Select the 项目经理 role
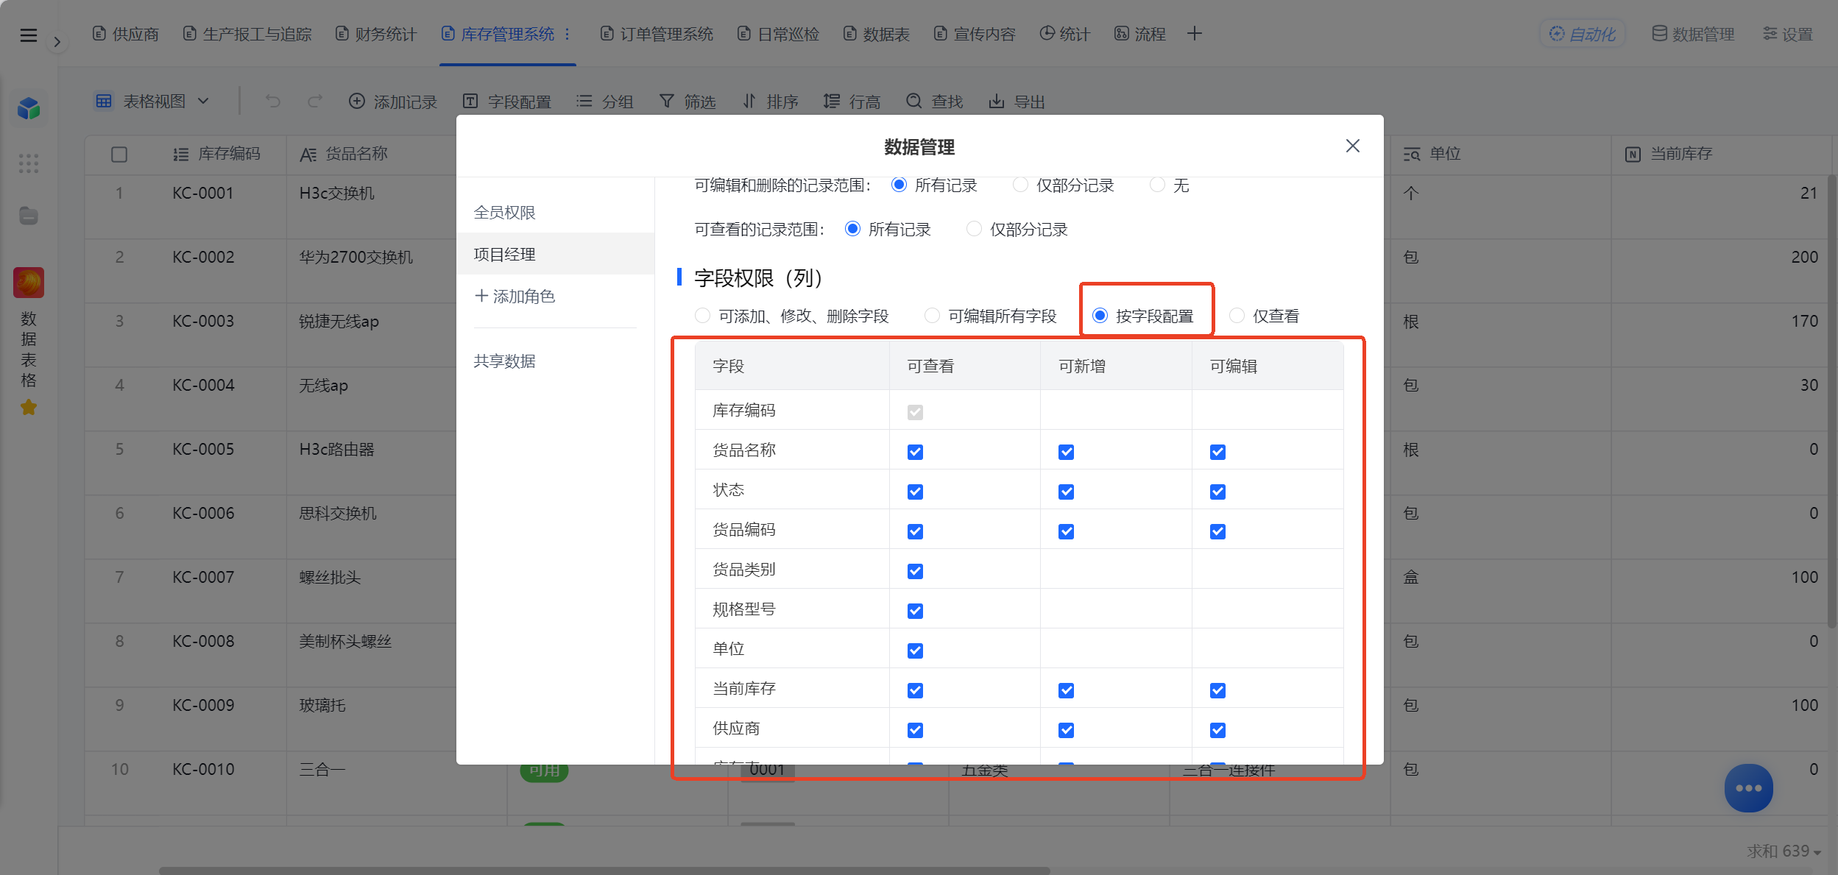Viewport: 1838px width, 875px height. tap(555, 254)
